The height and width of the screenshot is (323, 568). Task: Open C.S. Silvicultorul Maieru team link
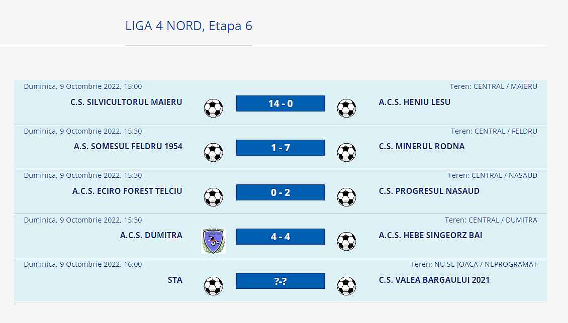point(126,102)
